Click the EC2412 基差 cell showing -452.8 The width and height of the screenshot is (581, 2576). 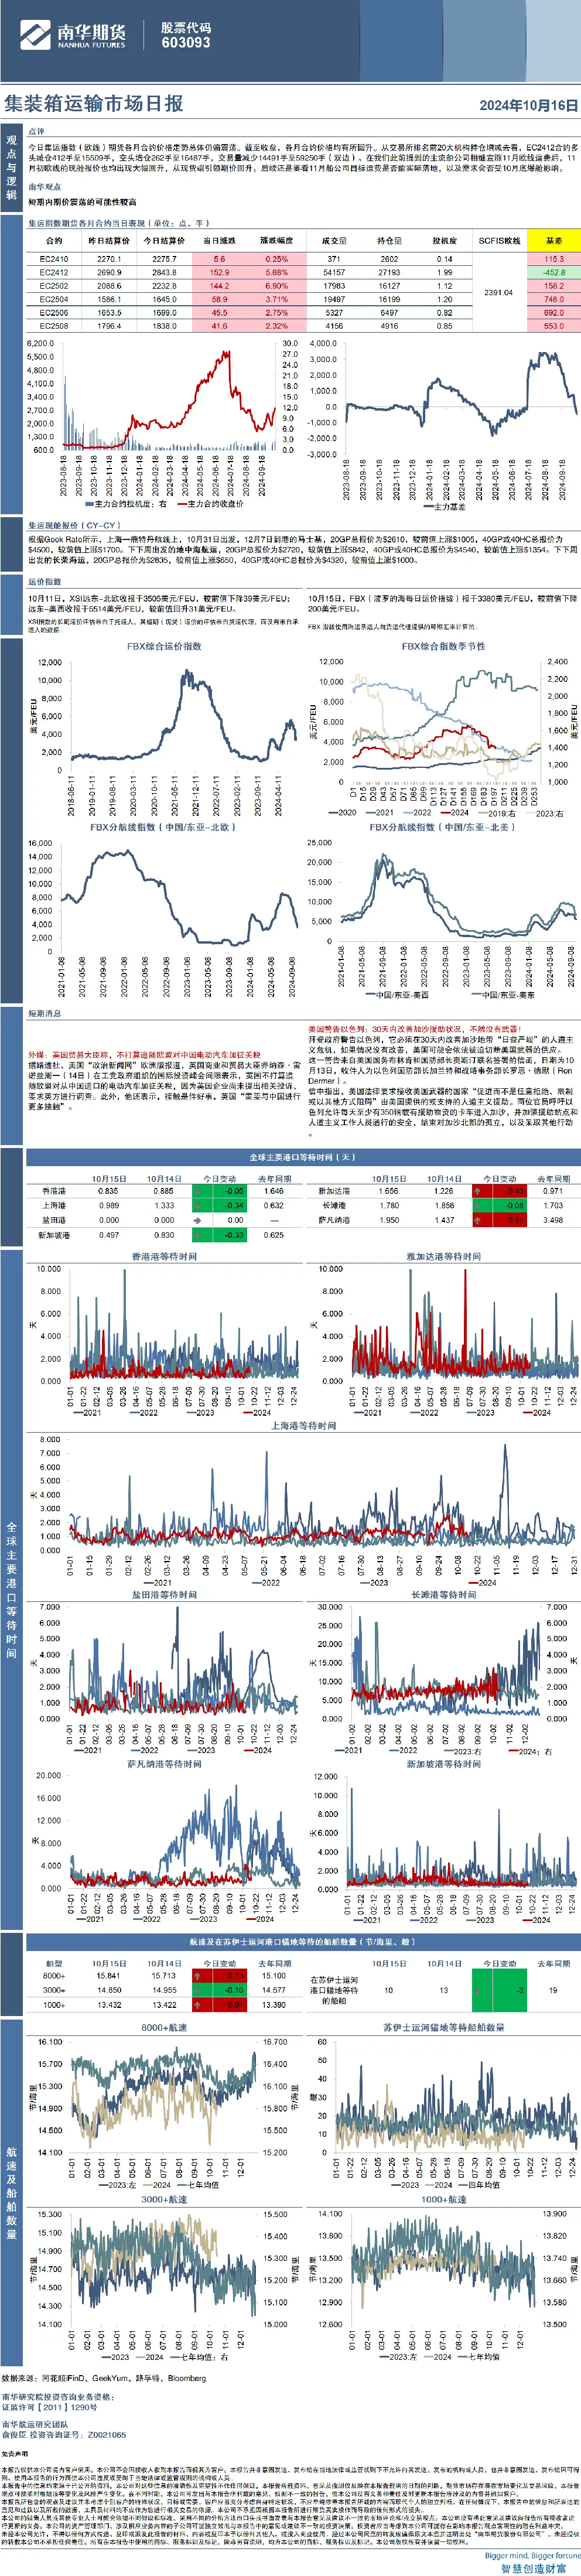coord(553,272)
